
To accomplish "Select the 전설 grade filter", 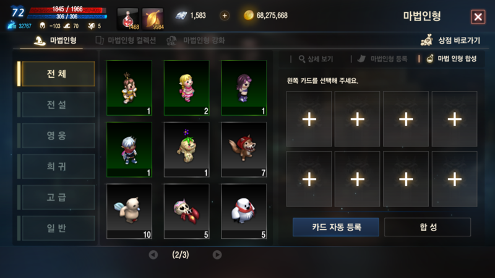I will click(x=57, y=104).
